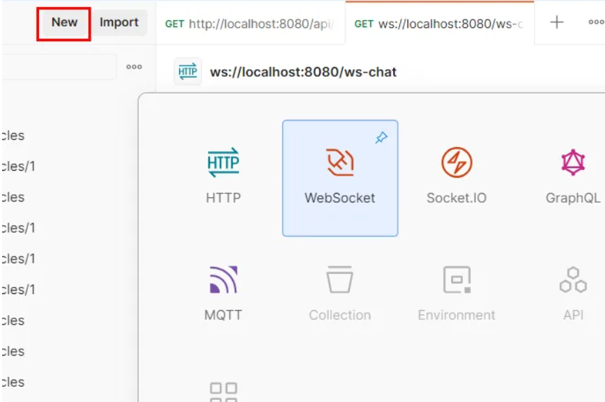Image resolution: width=605 pixels, height=402 pixels.
Task: Click the ws://localhost:8080/ws-chat request title
Action: tap(303, 72)
